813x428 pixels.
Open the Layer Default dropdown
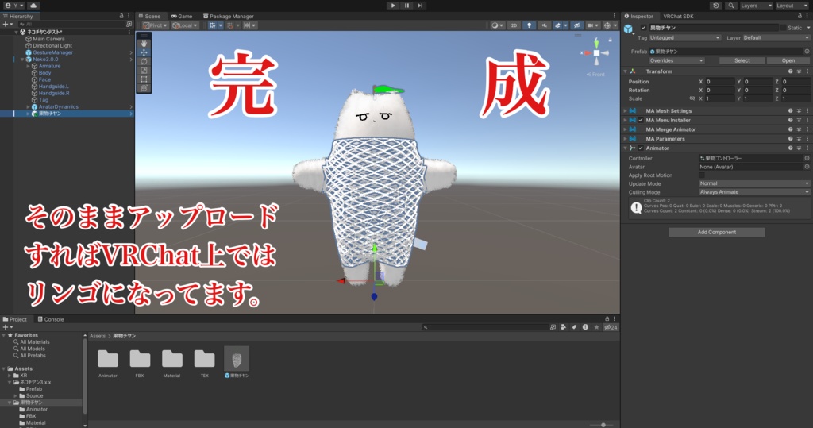pos(776,38)
